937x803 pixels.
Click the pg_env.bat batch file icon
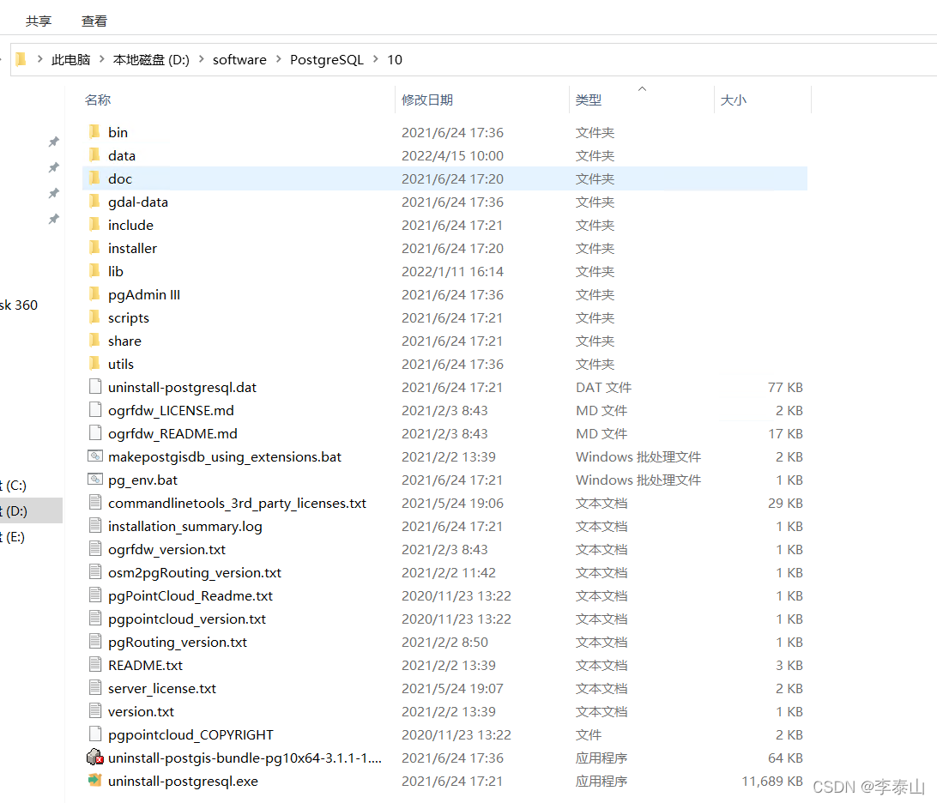95,480
